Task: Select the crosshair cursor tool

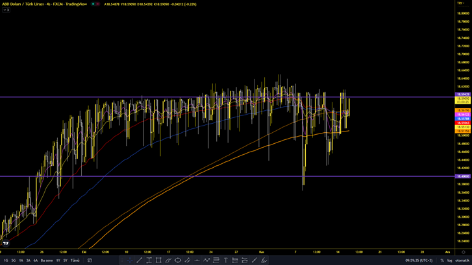Action: tap(130, 260)
